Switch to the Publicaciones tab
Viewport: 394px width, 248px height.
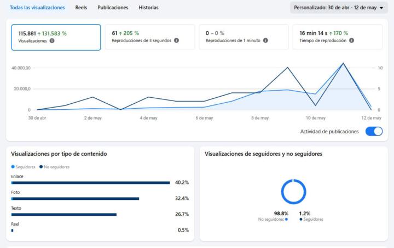coord(113,8)
